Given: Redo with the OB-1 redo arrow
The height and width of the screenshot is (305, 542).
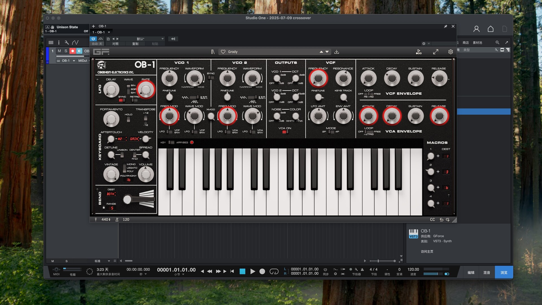Looking at the screenshot, I should point(448,219).
